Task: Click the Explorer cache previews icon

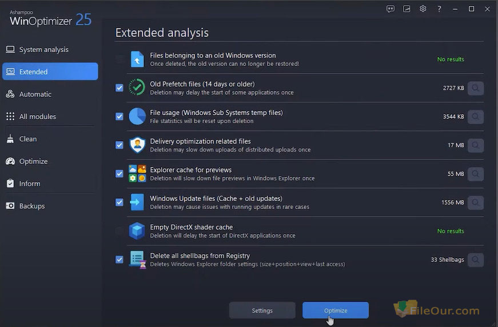Action: 137,173
